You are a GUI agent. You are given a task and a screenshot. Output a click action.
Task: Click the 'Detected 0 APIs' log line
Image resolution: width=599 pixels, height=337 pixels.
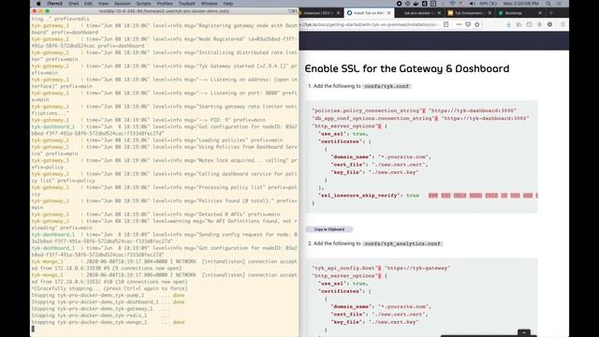pyautogui.click(x=155, y=214)
